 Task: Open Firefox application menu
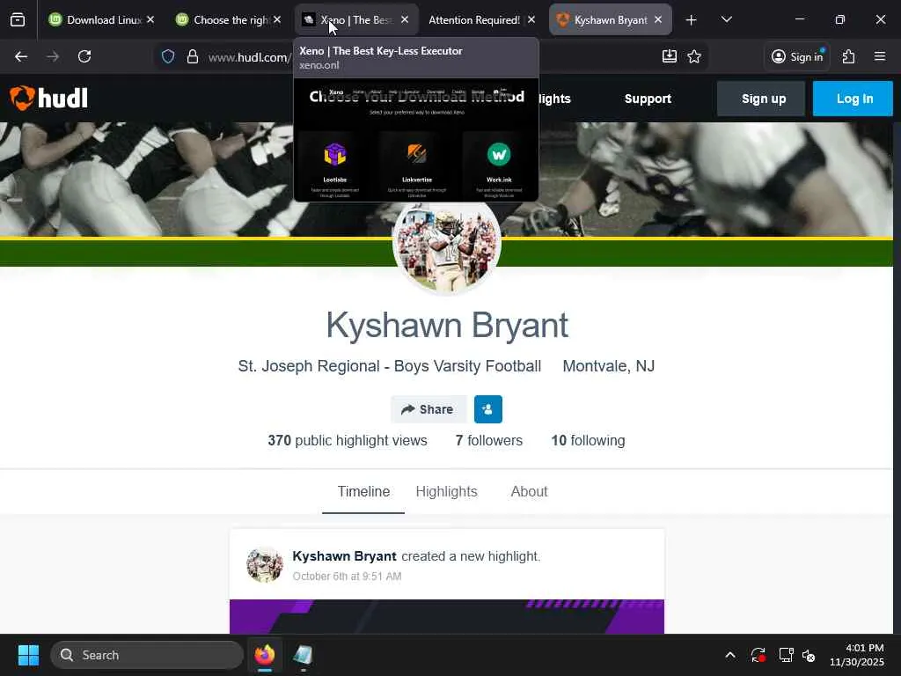click(880, 56)
